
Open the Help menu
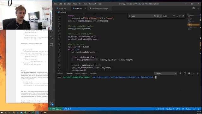click(x=100, y=4)
